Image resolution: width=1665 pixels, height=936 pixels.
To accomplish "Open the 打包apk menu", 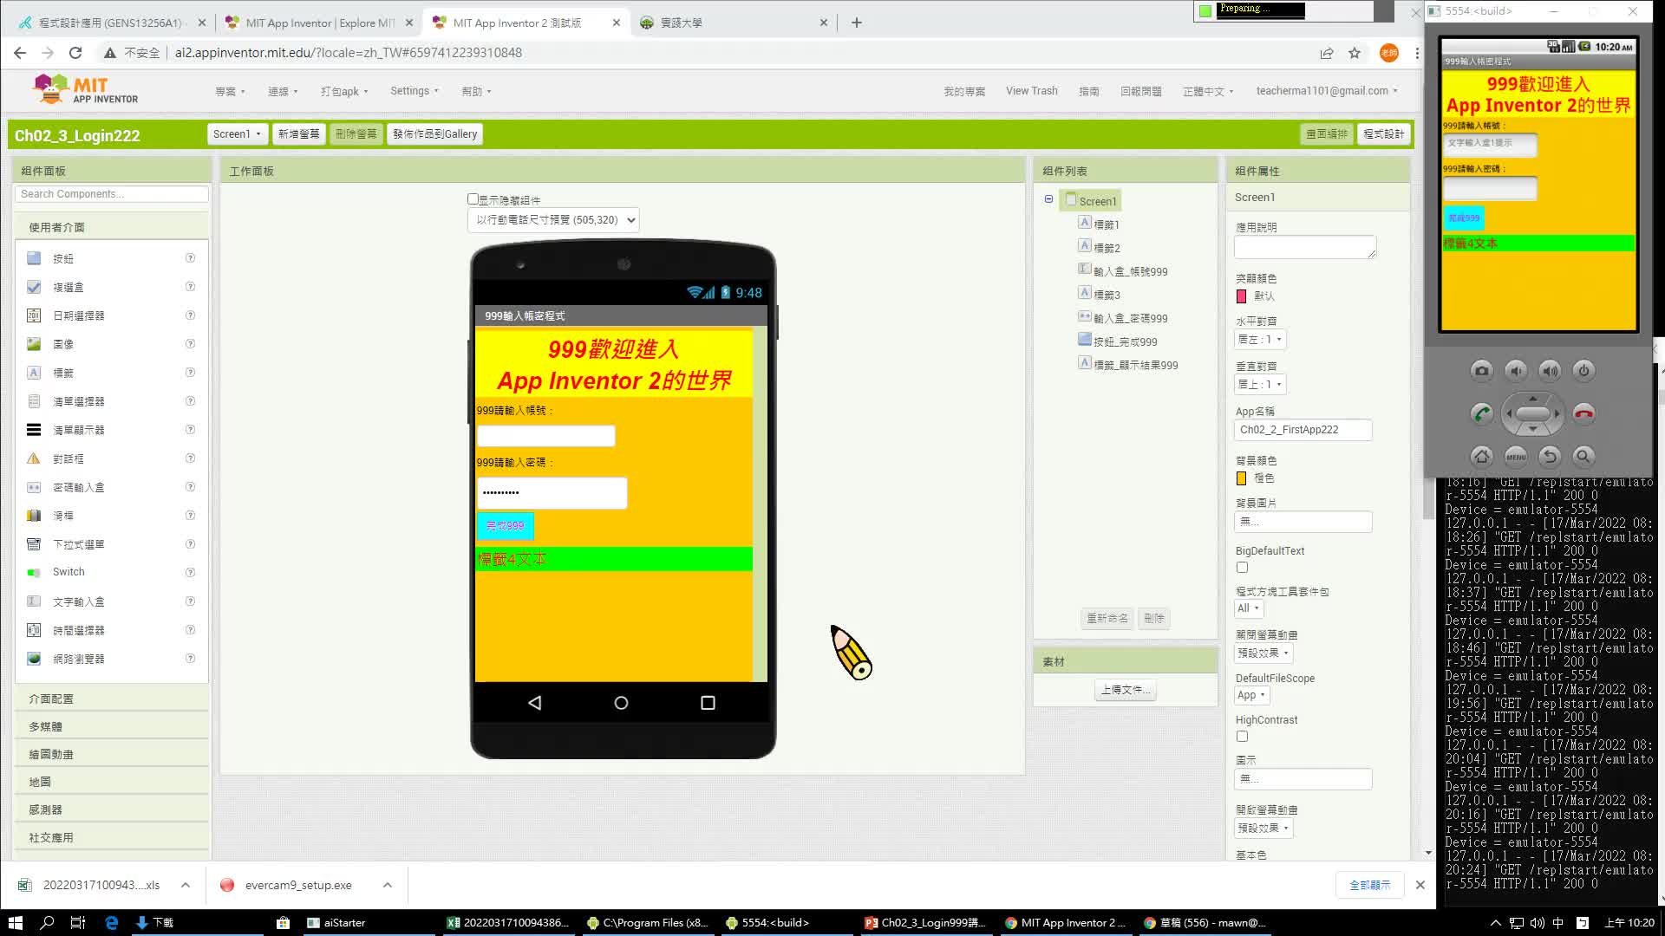I will tap(344, 91).
